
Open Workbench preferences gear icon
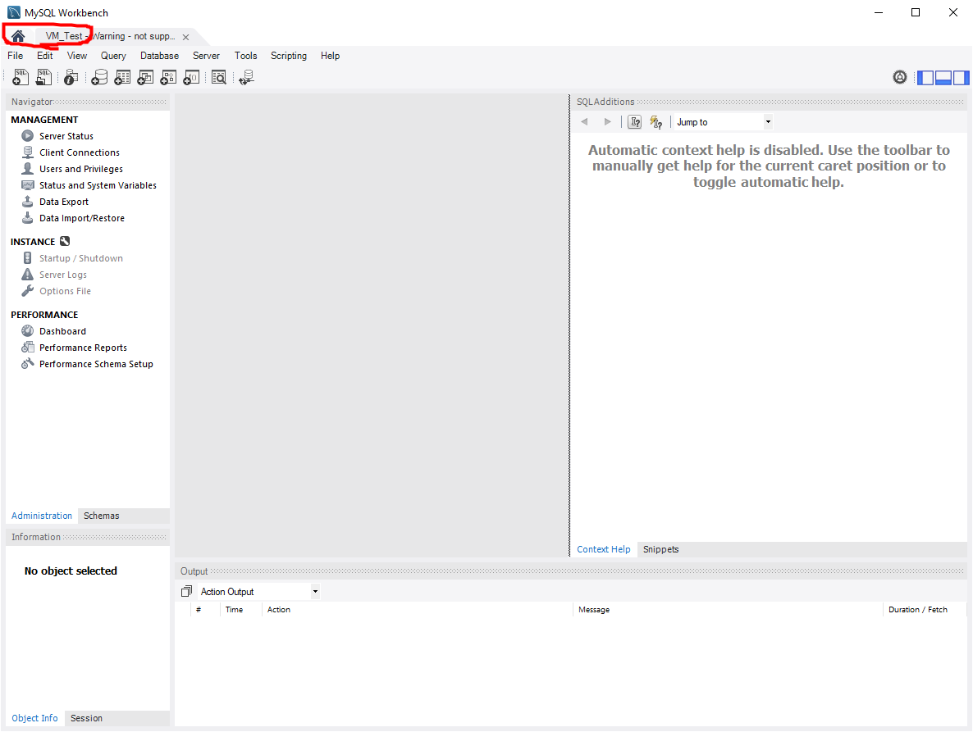coord(900,78)
